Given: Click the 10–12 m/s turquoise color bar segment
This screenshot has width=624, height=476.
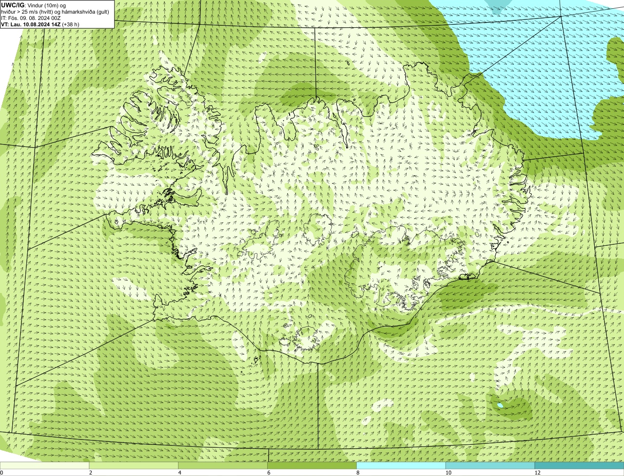Looking at the screenshot, I should point(490,465).
